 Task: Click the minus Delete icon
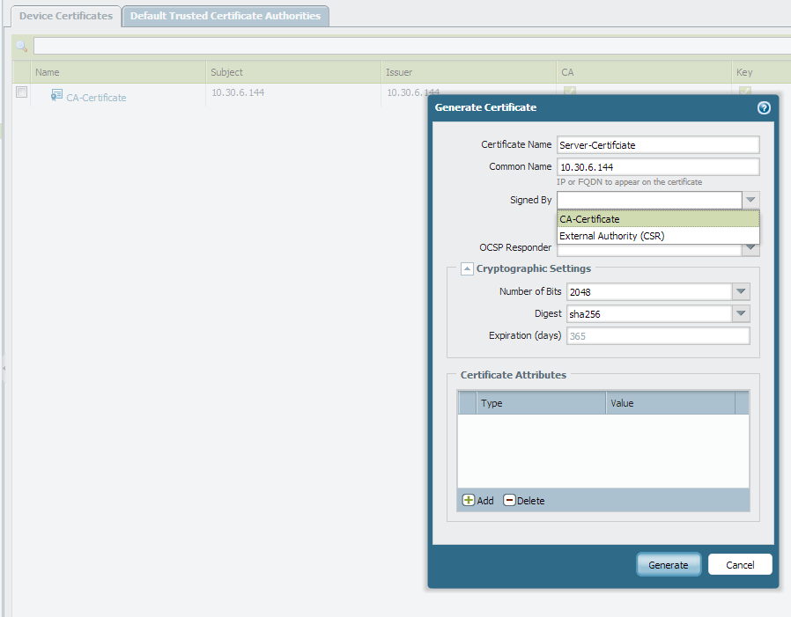tap(509, 501)
